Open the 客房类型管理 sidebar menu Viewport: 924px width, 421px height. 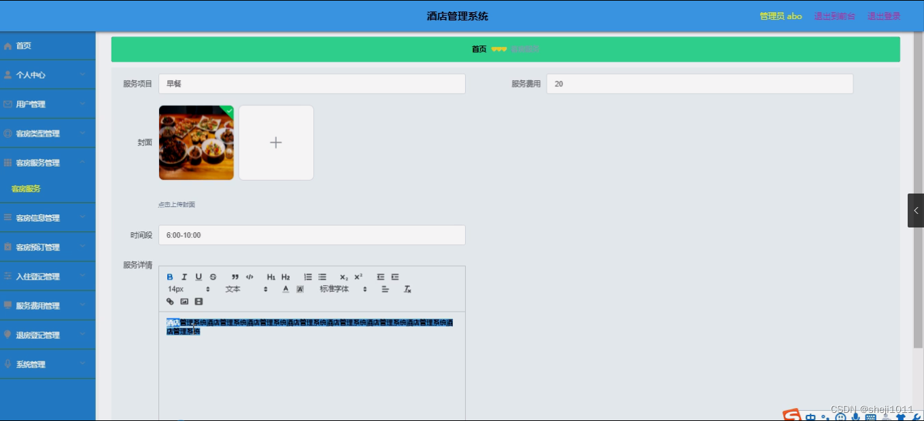tap(48, 133)
